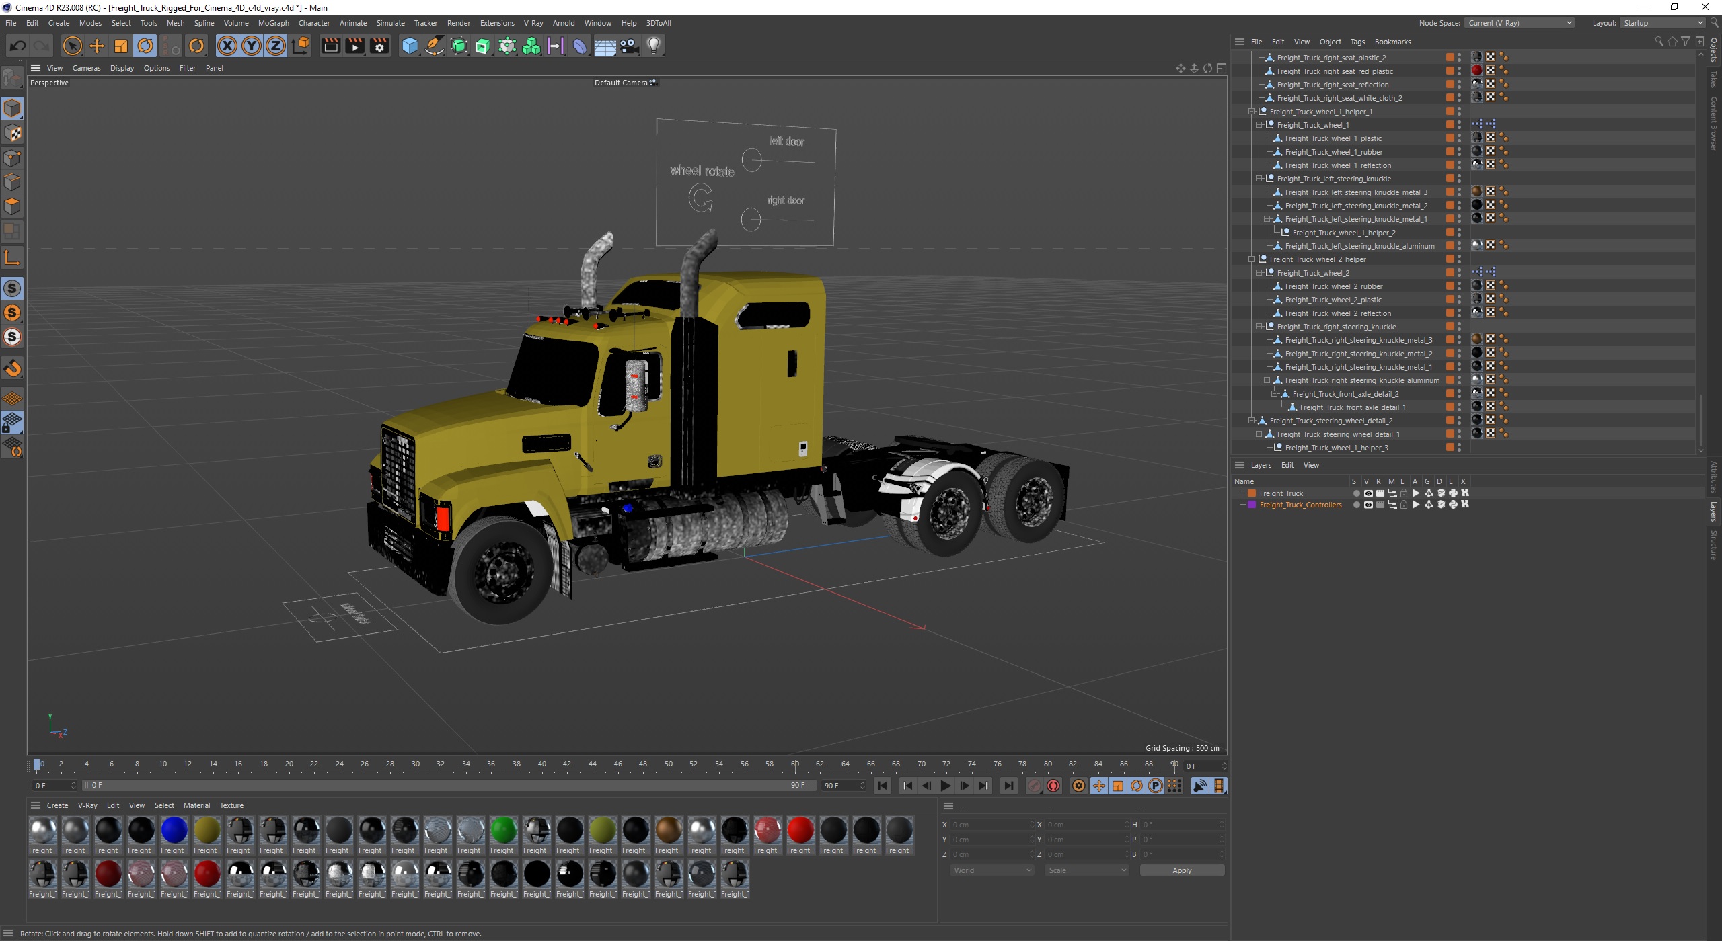Image resolution: width=1722 pixels, height=941 pixels.
Task: Open the World coordinate dropdown
Action: (x=992, y=870)
